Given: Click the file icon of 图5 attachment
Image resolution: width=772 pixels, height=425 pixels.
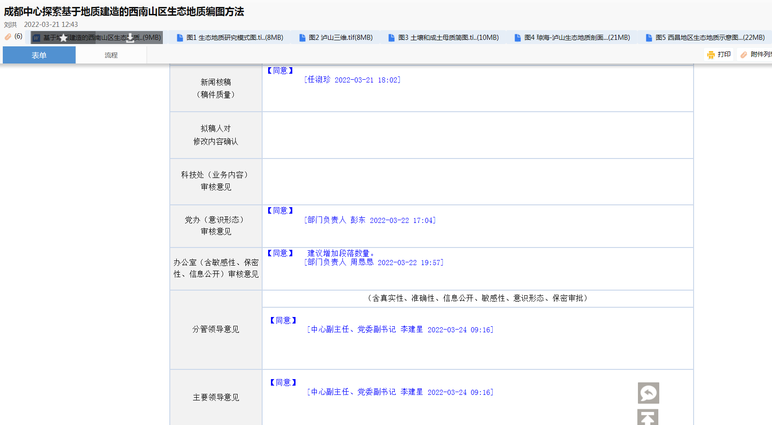Looking at the screenshot, I should (649, 38).
